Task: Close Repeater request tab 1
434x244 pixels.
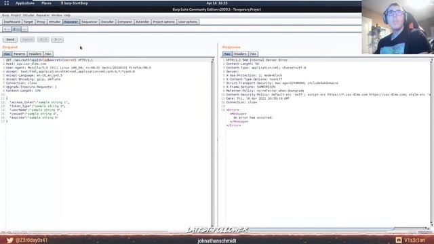Action: pos(9,29)
